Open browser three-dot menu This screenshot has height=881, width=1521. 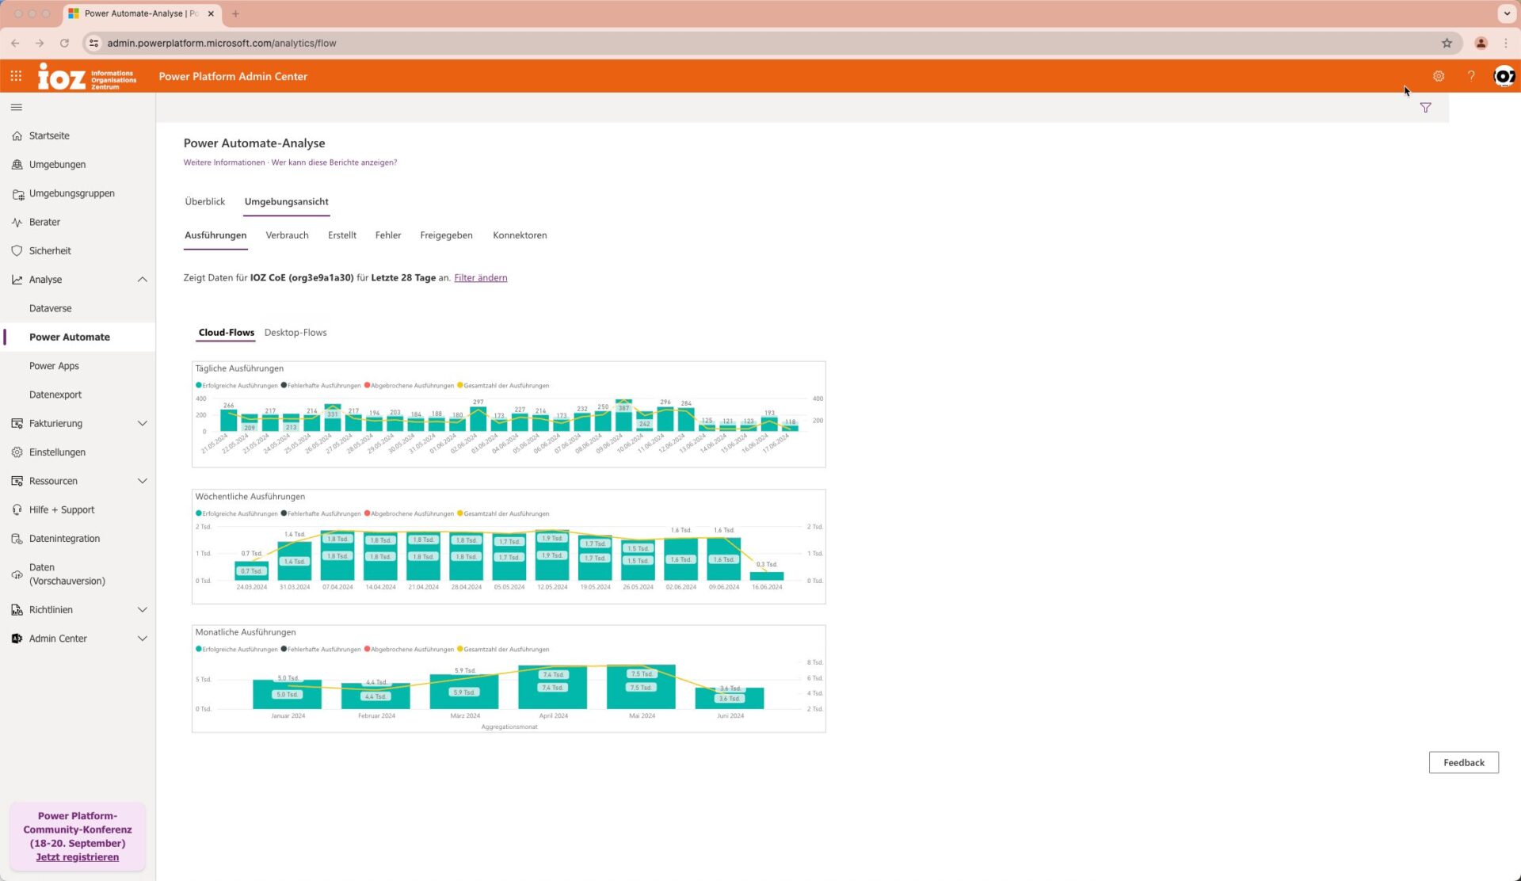1506,43
